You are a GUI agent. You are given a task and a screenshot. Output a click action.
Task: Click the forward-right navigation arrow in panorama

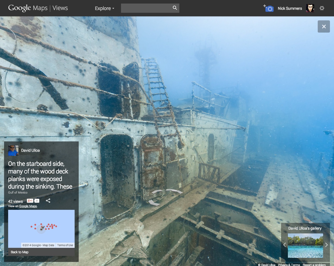click(174, 191)
